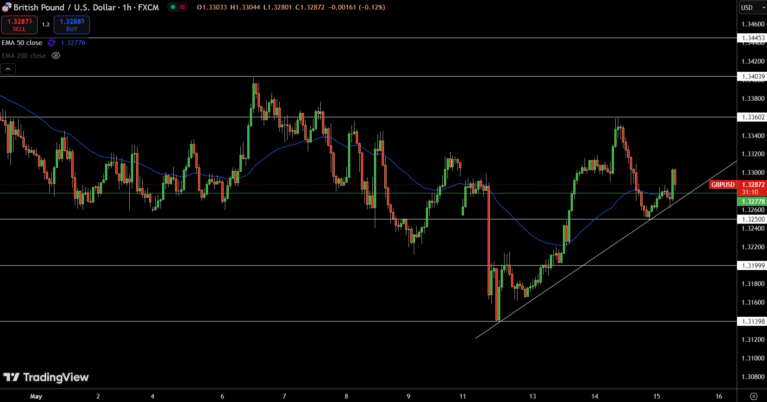This screenshot has height=402, width=767.
Task: Click the 13 date on time axis
Action: point(533,396)
